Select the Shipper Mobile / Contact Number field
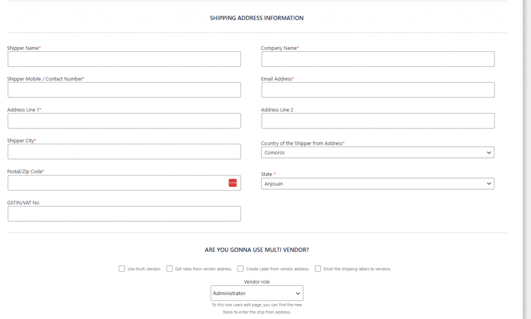The image size is (531, 319). tap(124, 90)
